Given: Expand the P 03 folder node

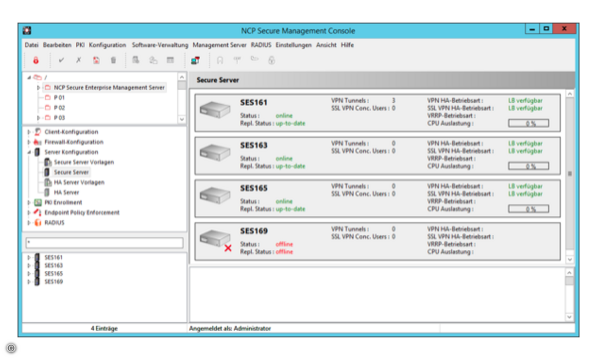Looking at the screenshot, I should point(39,118).
